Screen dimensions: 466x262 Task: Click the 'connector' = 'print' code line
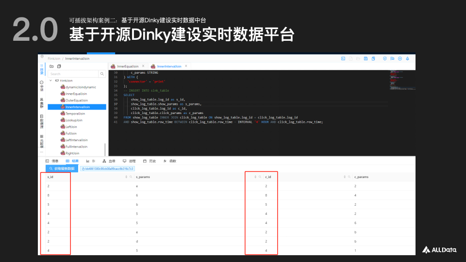pos(146,82)
